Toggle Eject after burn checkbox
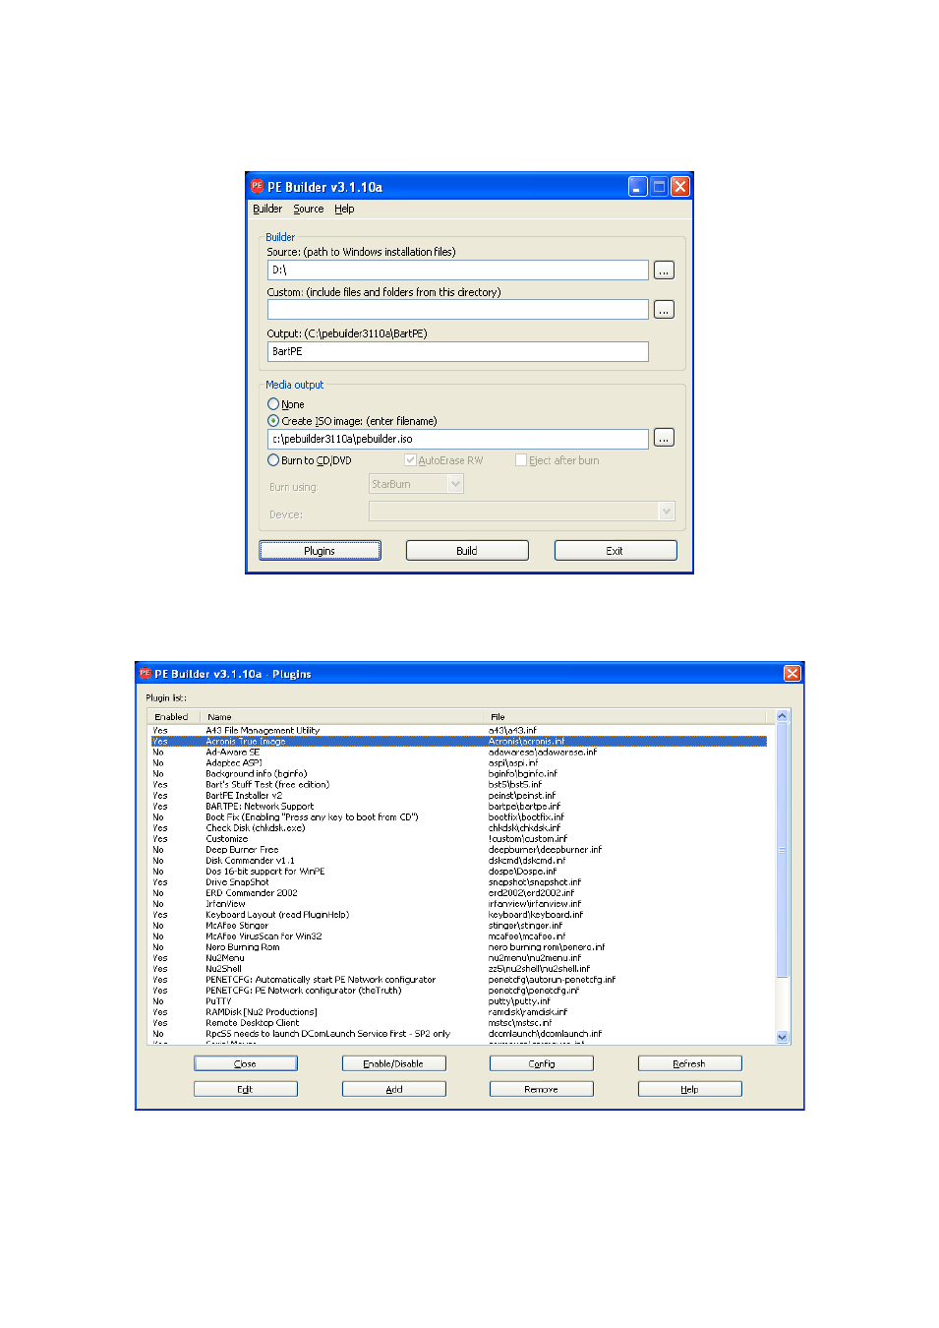This screenshot has height=1328, width=939. click(x=521, y=460)
